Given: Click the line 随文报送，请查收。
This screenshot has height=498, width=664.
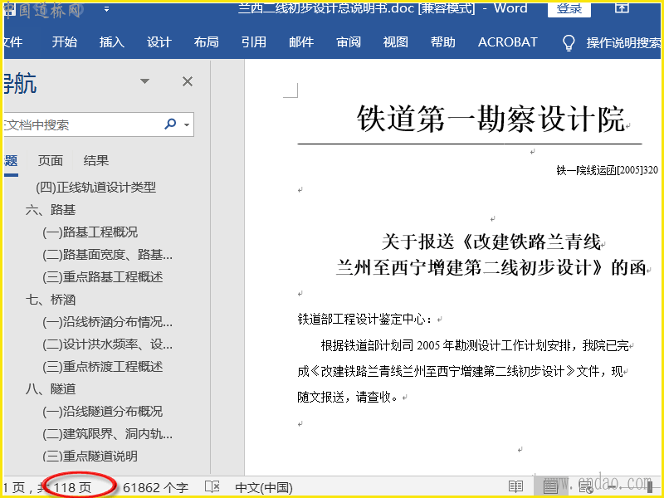Looking at the screenshot, I should 348,397.
